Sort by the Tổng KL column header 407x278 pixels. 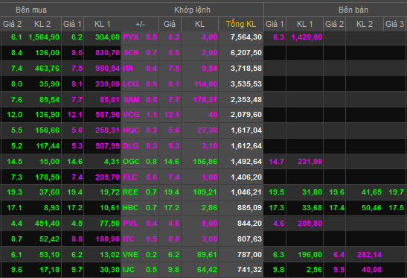pyautogui.click(x=241, y=24)
